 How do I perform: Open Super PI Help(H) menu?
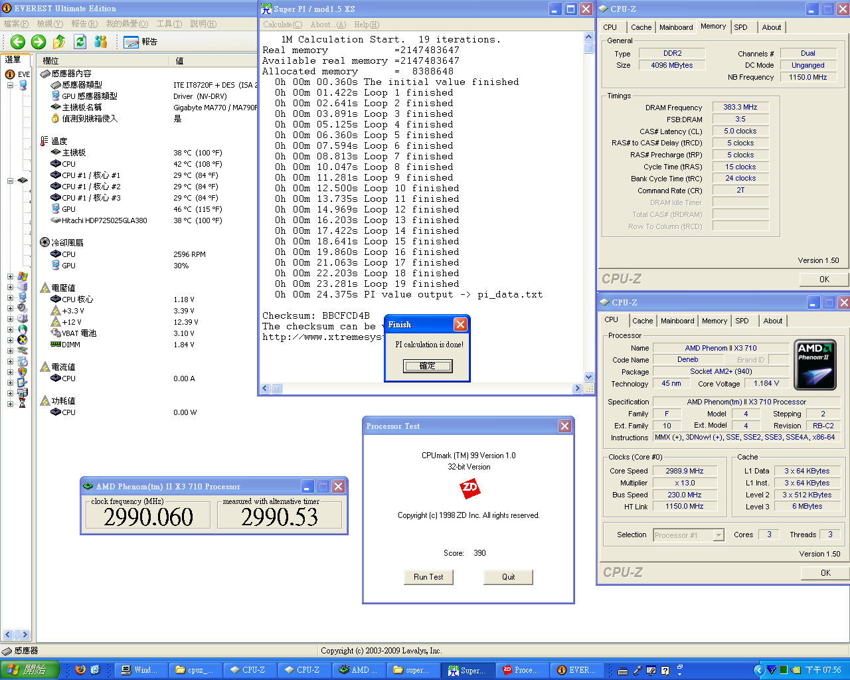pos(367,25)
